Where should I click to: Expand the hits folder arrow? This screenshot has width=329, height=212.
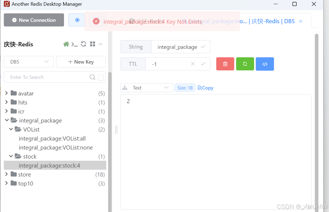tap(7, 102)
